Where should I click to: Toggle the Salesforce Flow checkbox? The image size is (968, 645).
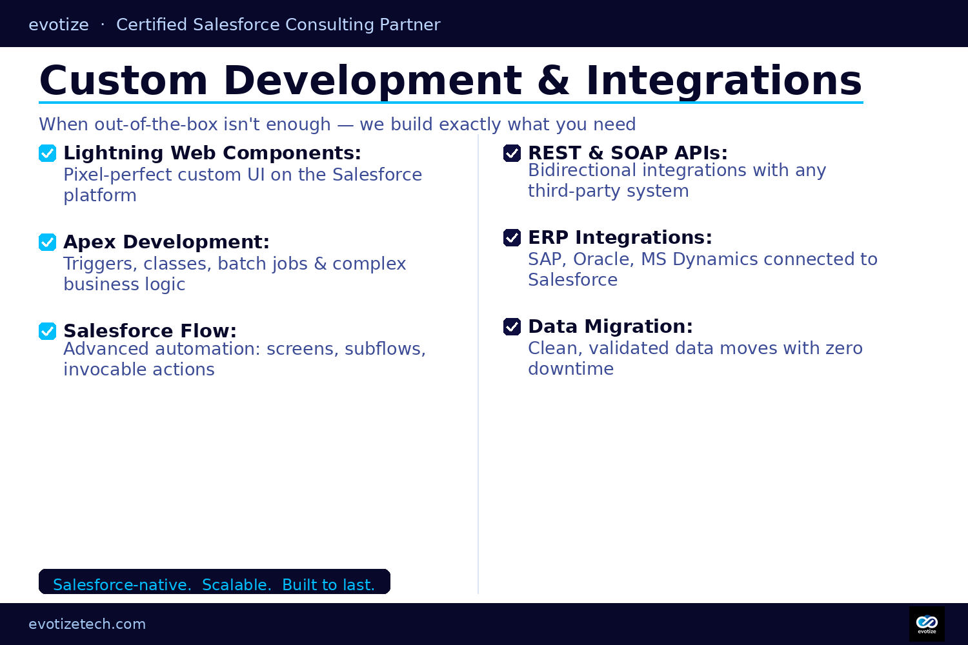click(47, 332)
